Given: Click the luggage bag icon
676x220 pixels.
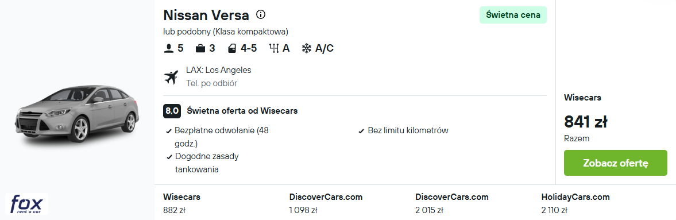Looking at the screenshot, I should click(200, 48).
